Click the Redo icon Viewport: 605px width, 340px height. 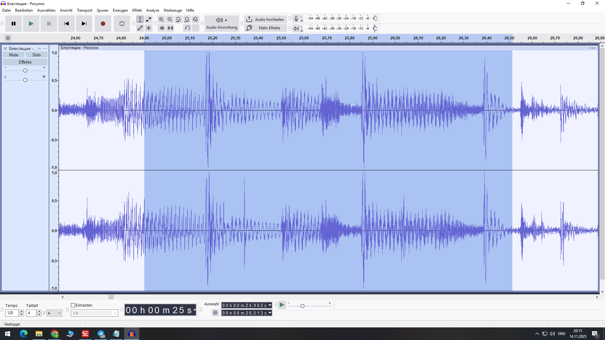(196, 28)
